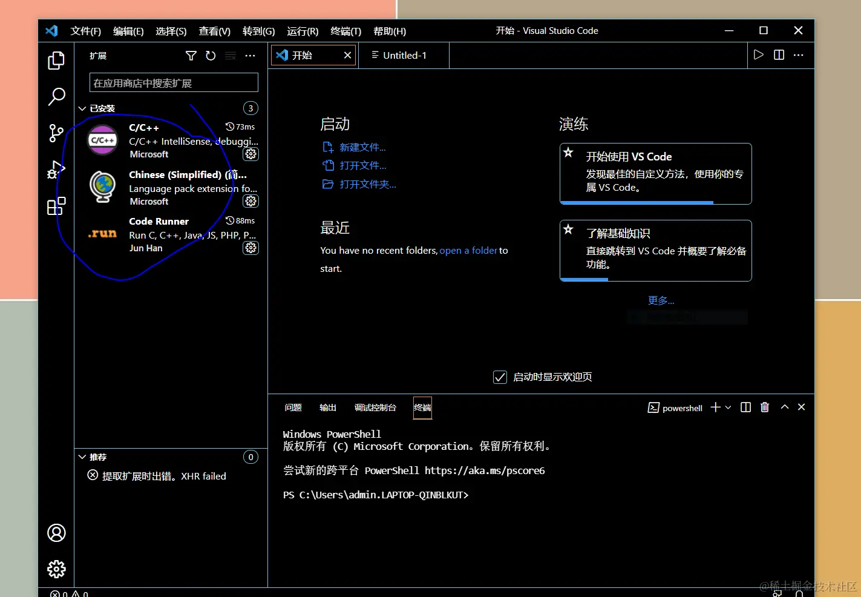Screen dimensions: 861x597
Task: Select the Chinese (Simplified) language pack entry
Action: (171, 188)
